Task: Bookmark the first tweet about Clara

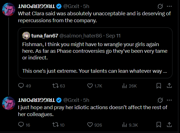Action: [159, 86]
